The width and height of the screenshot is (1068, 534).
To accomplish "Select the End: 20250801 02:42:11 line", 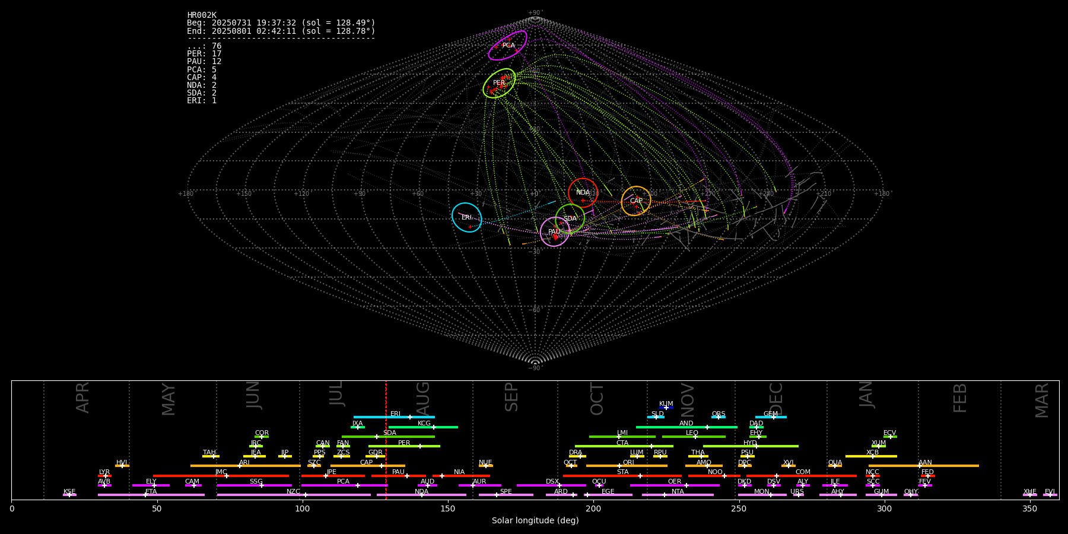I will [281, 31].
